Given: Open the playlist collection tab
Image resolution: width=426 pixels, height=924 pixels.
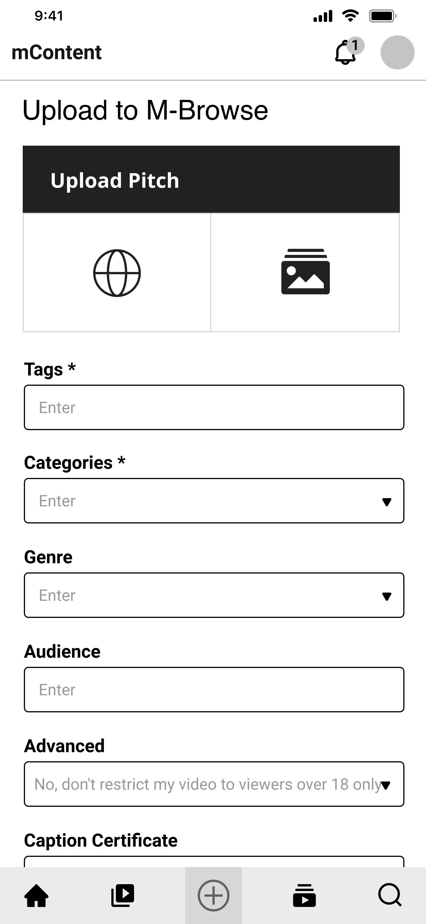Looking at the screenshot, I should (304, 895).
